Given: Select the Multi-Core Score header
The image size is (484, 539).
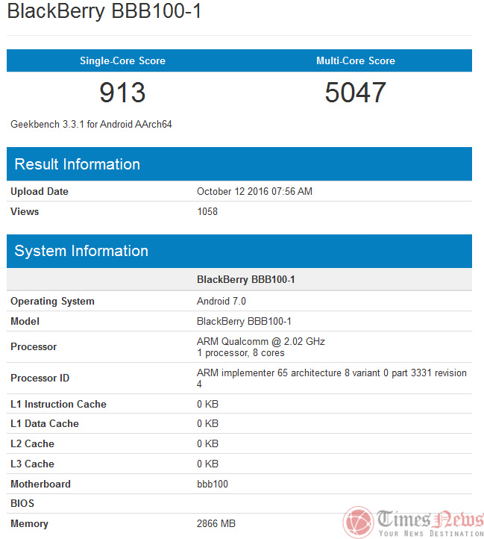Looking at the screenshot, I should coord(356,60).
